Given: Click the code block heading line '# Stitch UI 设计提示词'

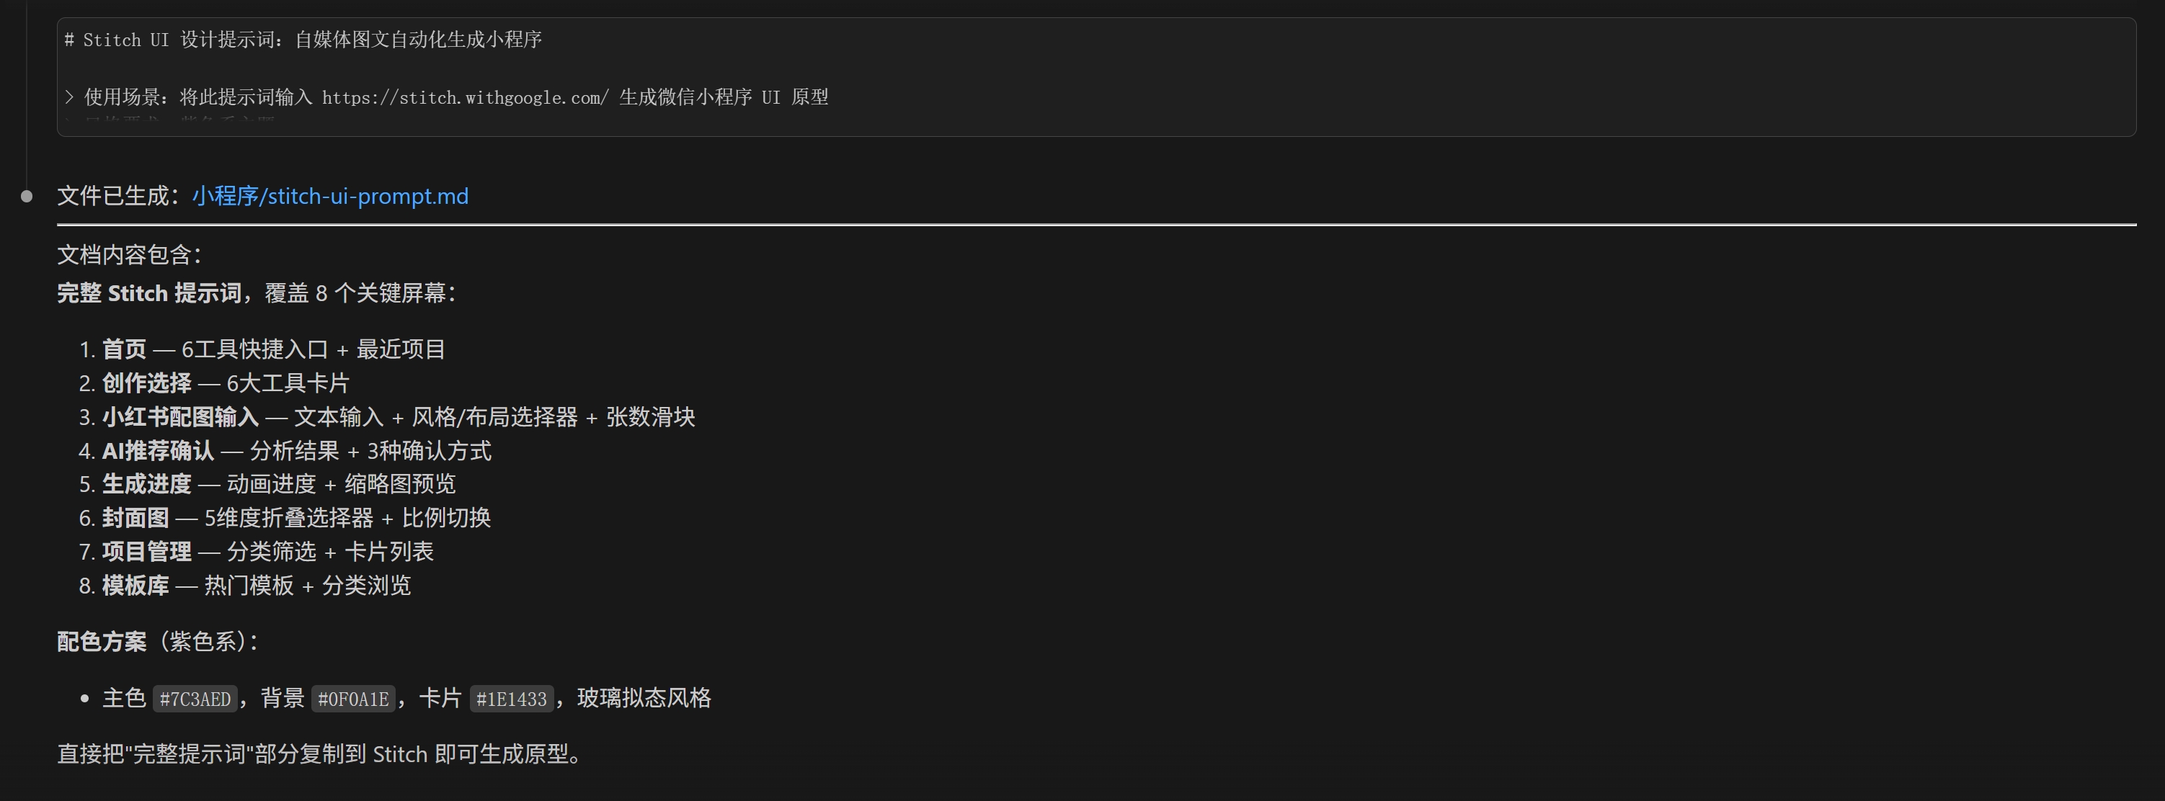Looking at the screenshot, I should [303, 40].
